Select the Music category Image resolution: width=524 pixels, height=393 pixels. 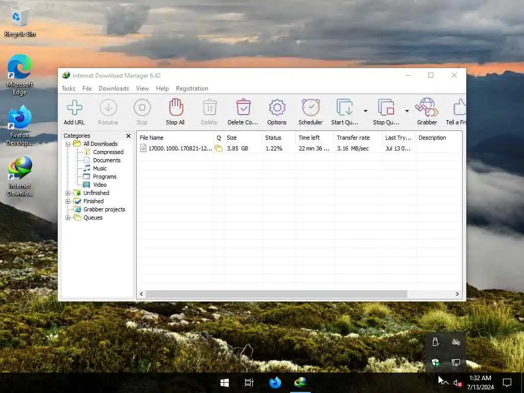pyautogui.click(x=100, y=168)
